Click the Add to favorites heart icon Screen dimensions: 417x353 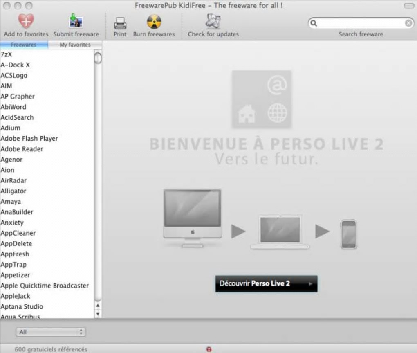26,21
